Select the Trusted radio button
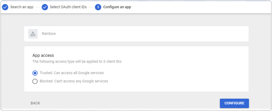 [x=35, y=73]
